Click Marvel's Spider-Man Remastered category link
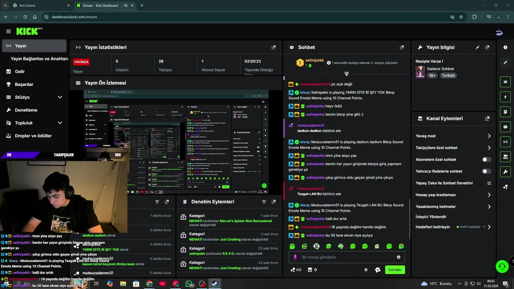Image resolution: width=514 pixels, height=289 pixels. tap(245, 221)
